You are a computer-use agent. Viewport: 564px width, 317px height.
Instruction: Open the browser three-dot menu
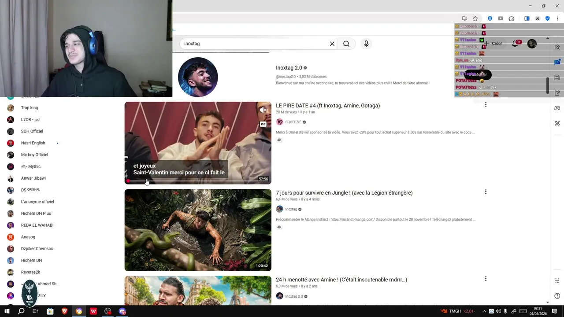point(557,18)
